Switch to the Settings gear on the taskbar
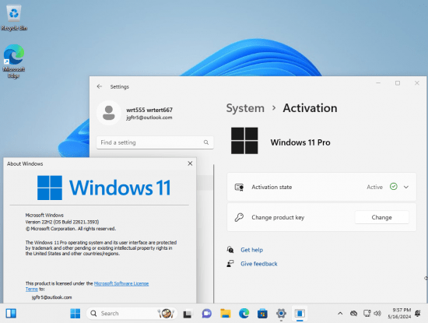The height and width of the screenshot is (323, 428). pos(281,314)
